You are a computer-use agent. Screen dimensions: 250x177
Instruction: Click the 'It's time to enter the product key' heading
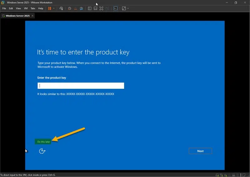point(83,52)
